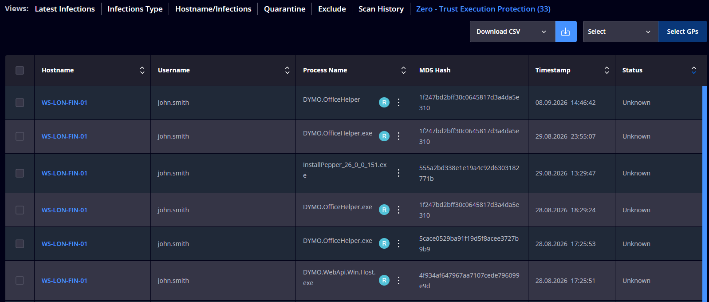Open the Select dropdown next to Select GPs
The width and height of the screenshot is (709, 302).
point(620,32)
